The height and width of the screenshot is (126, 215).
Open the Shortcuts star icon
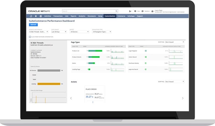[x=36, y=16]
